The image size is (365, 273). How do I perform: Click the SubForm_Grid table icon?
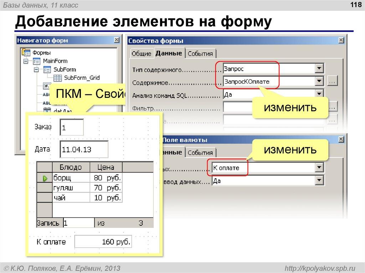click(x=58, y=78)
